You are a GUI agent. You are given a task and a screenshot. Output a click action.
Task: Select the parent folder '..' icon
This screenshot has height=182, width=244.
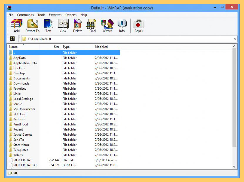point(10,53)
